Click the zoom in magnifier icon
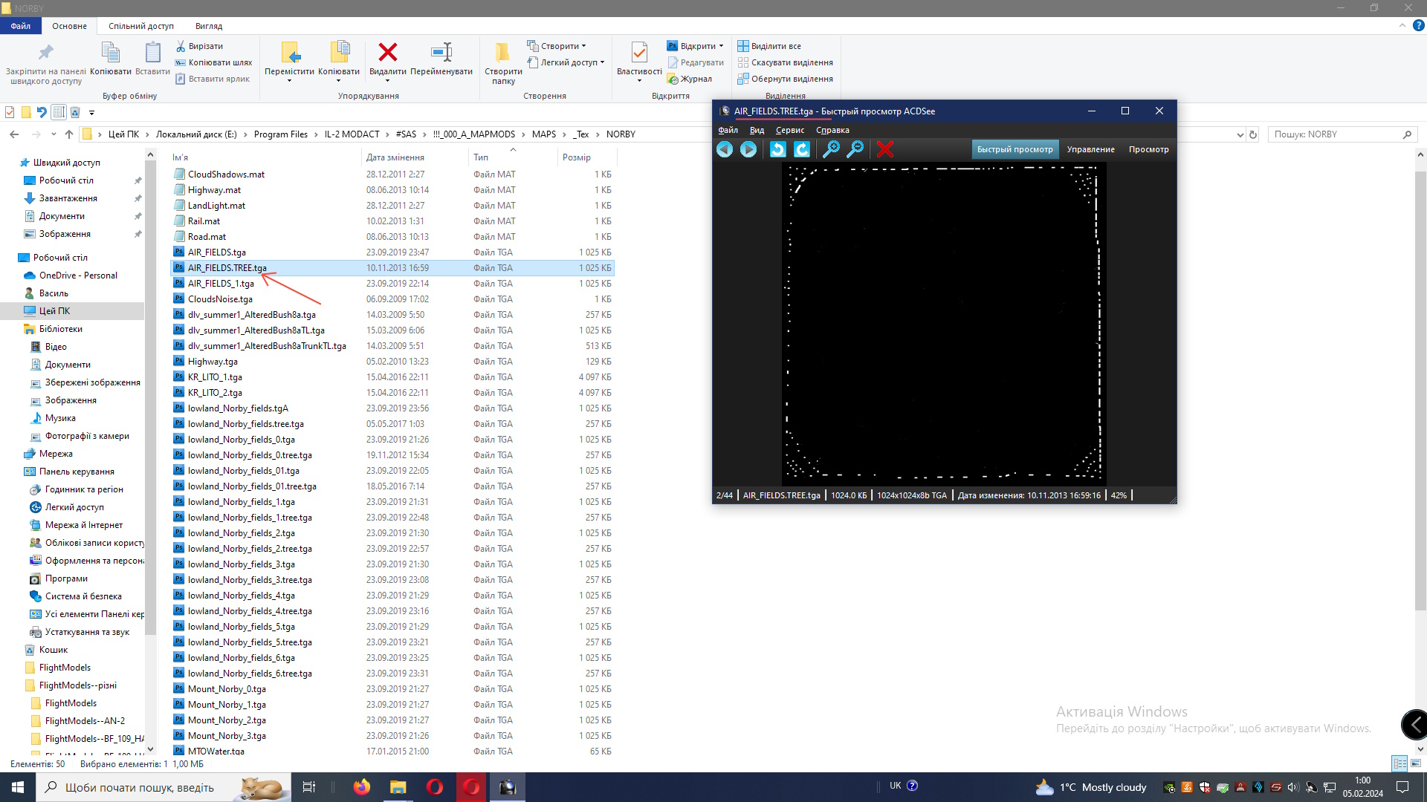Screen dimensions: 1427x802 pyautogui.click(x=831, y=149)
